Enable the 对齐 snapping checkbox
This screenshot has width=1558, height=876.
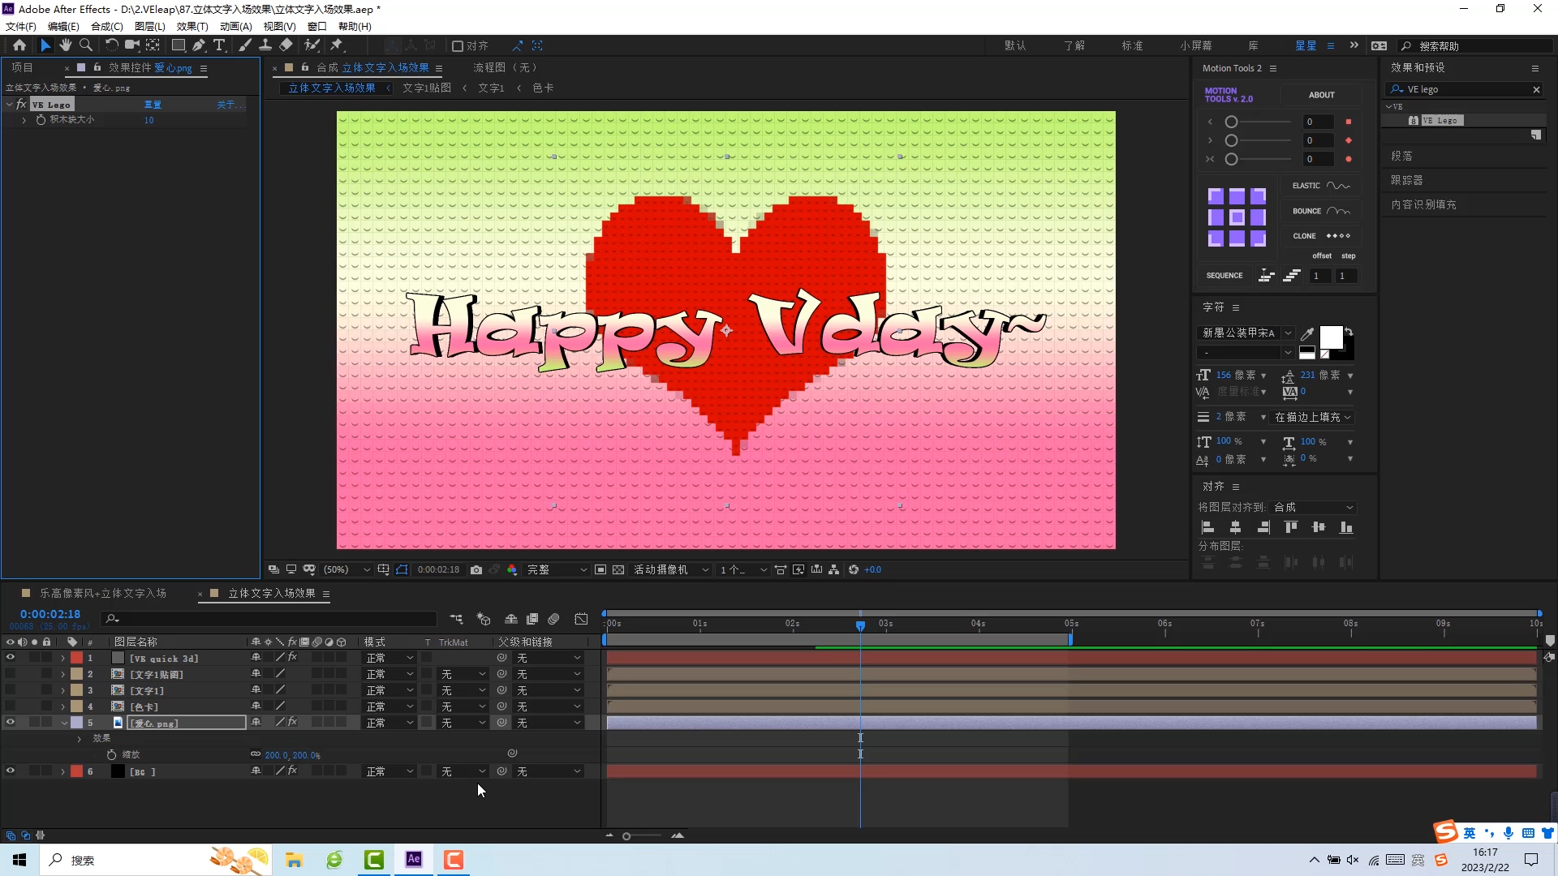click(x=458, y=46)
